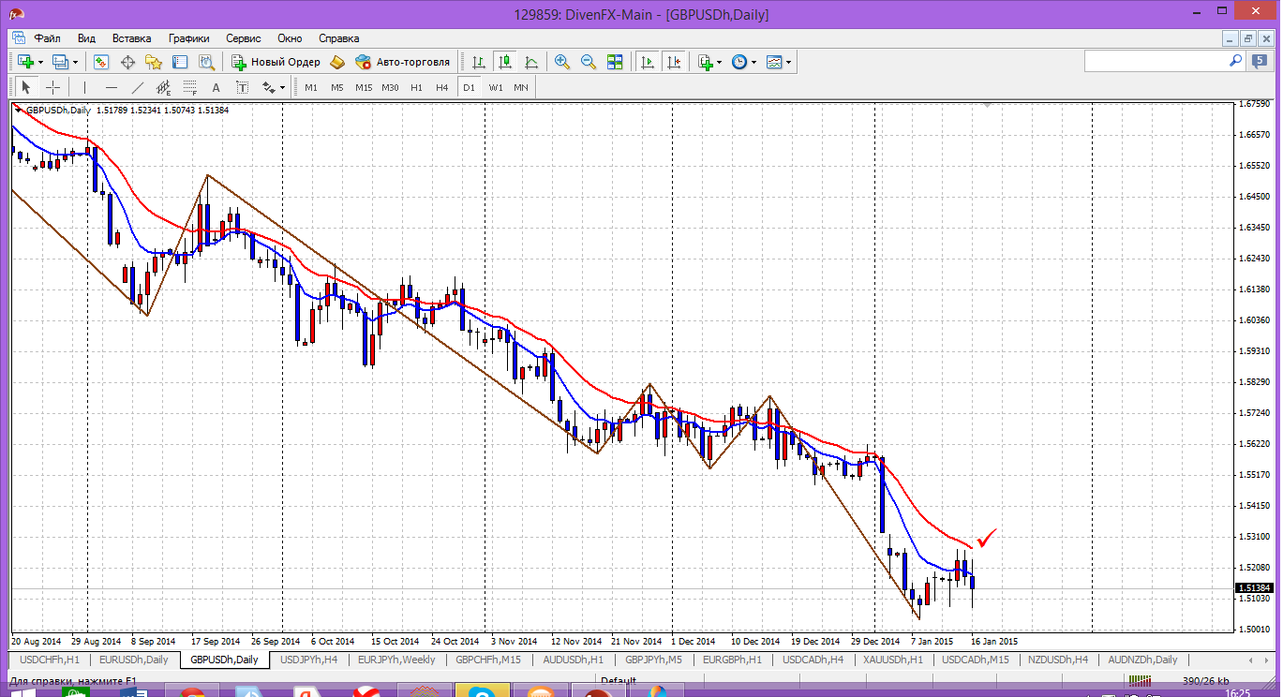Select the text label 'A' tool
This screenshot has width=1283, height=697.
click(216, 87)
